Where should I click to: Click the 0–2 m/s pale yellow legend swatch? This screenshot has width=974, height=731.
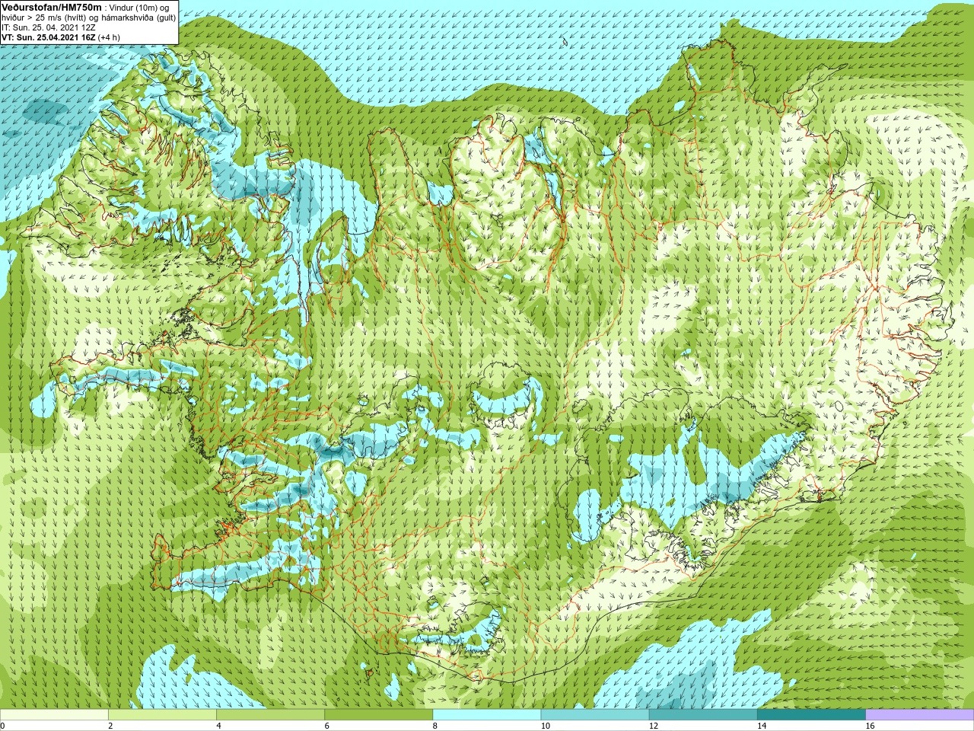tap(54, 715)
